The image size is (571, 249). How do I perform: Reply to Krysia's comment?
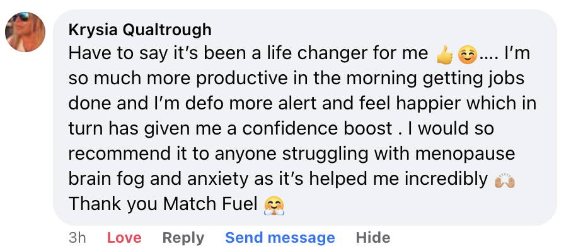tap(183, 238)
